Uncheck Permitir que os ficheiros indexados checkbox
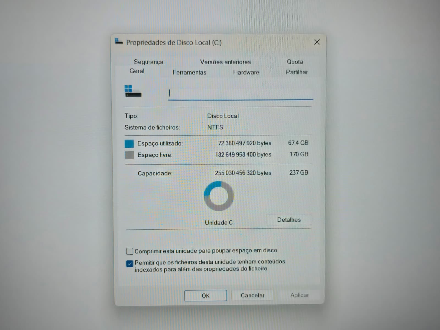Viewport: 440px width, 330px height. click(x=130, y=263)
